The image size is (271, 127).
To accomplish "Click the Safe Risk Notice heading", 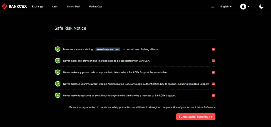I will tap(70, 28).
